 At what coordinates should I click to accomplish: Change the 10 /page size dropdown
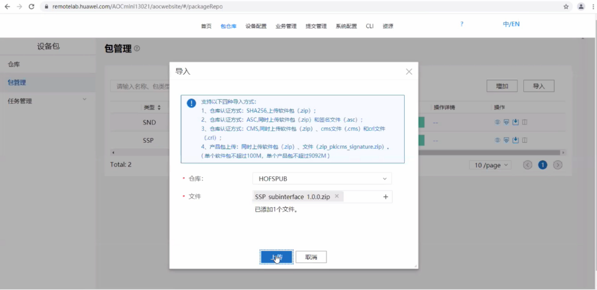click(x=490, y=165)
